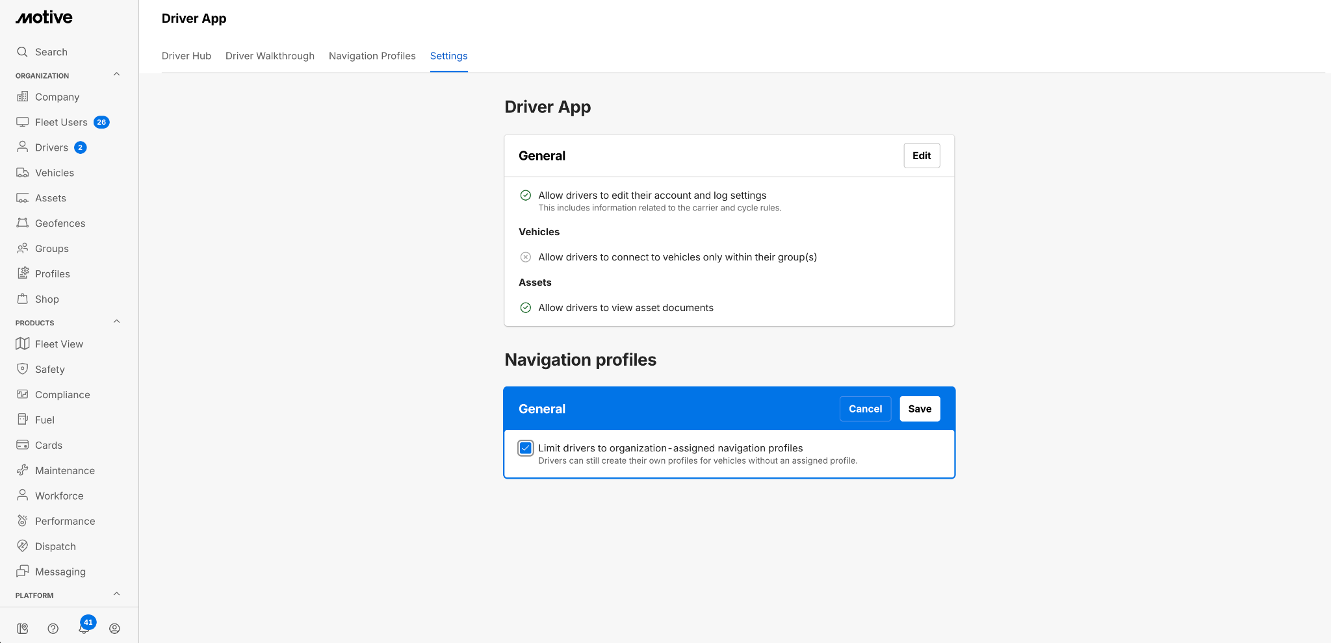Open the help question mark icon
The image size is (1331, 643).
click(x=53, y=629)
